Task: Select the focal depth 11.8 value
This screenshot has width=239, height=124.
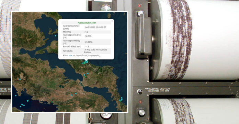Action: point(87,47)
